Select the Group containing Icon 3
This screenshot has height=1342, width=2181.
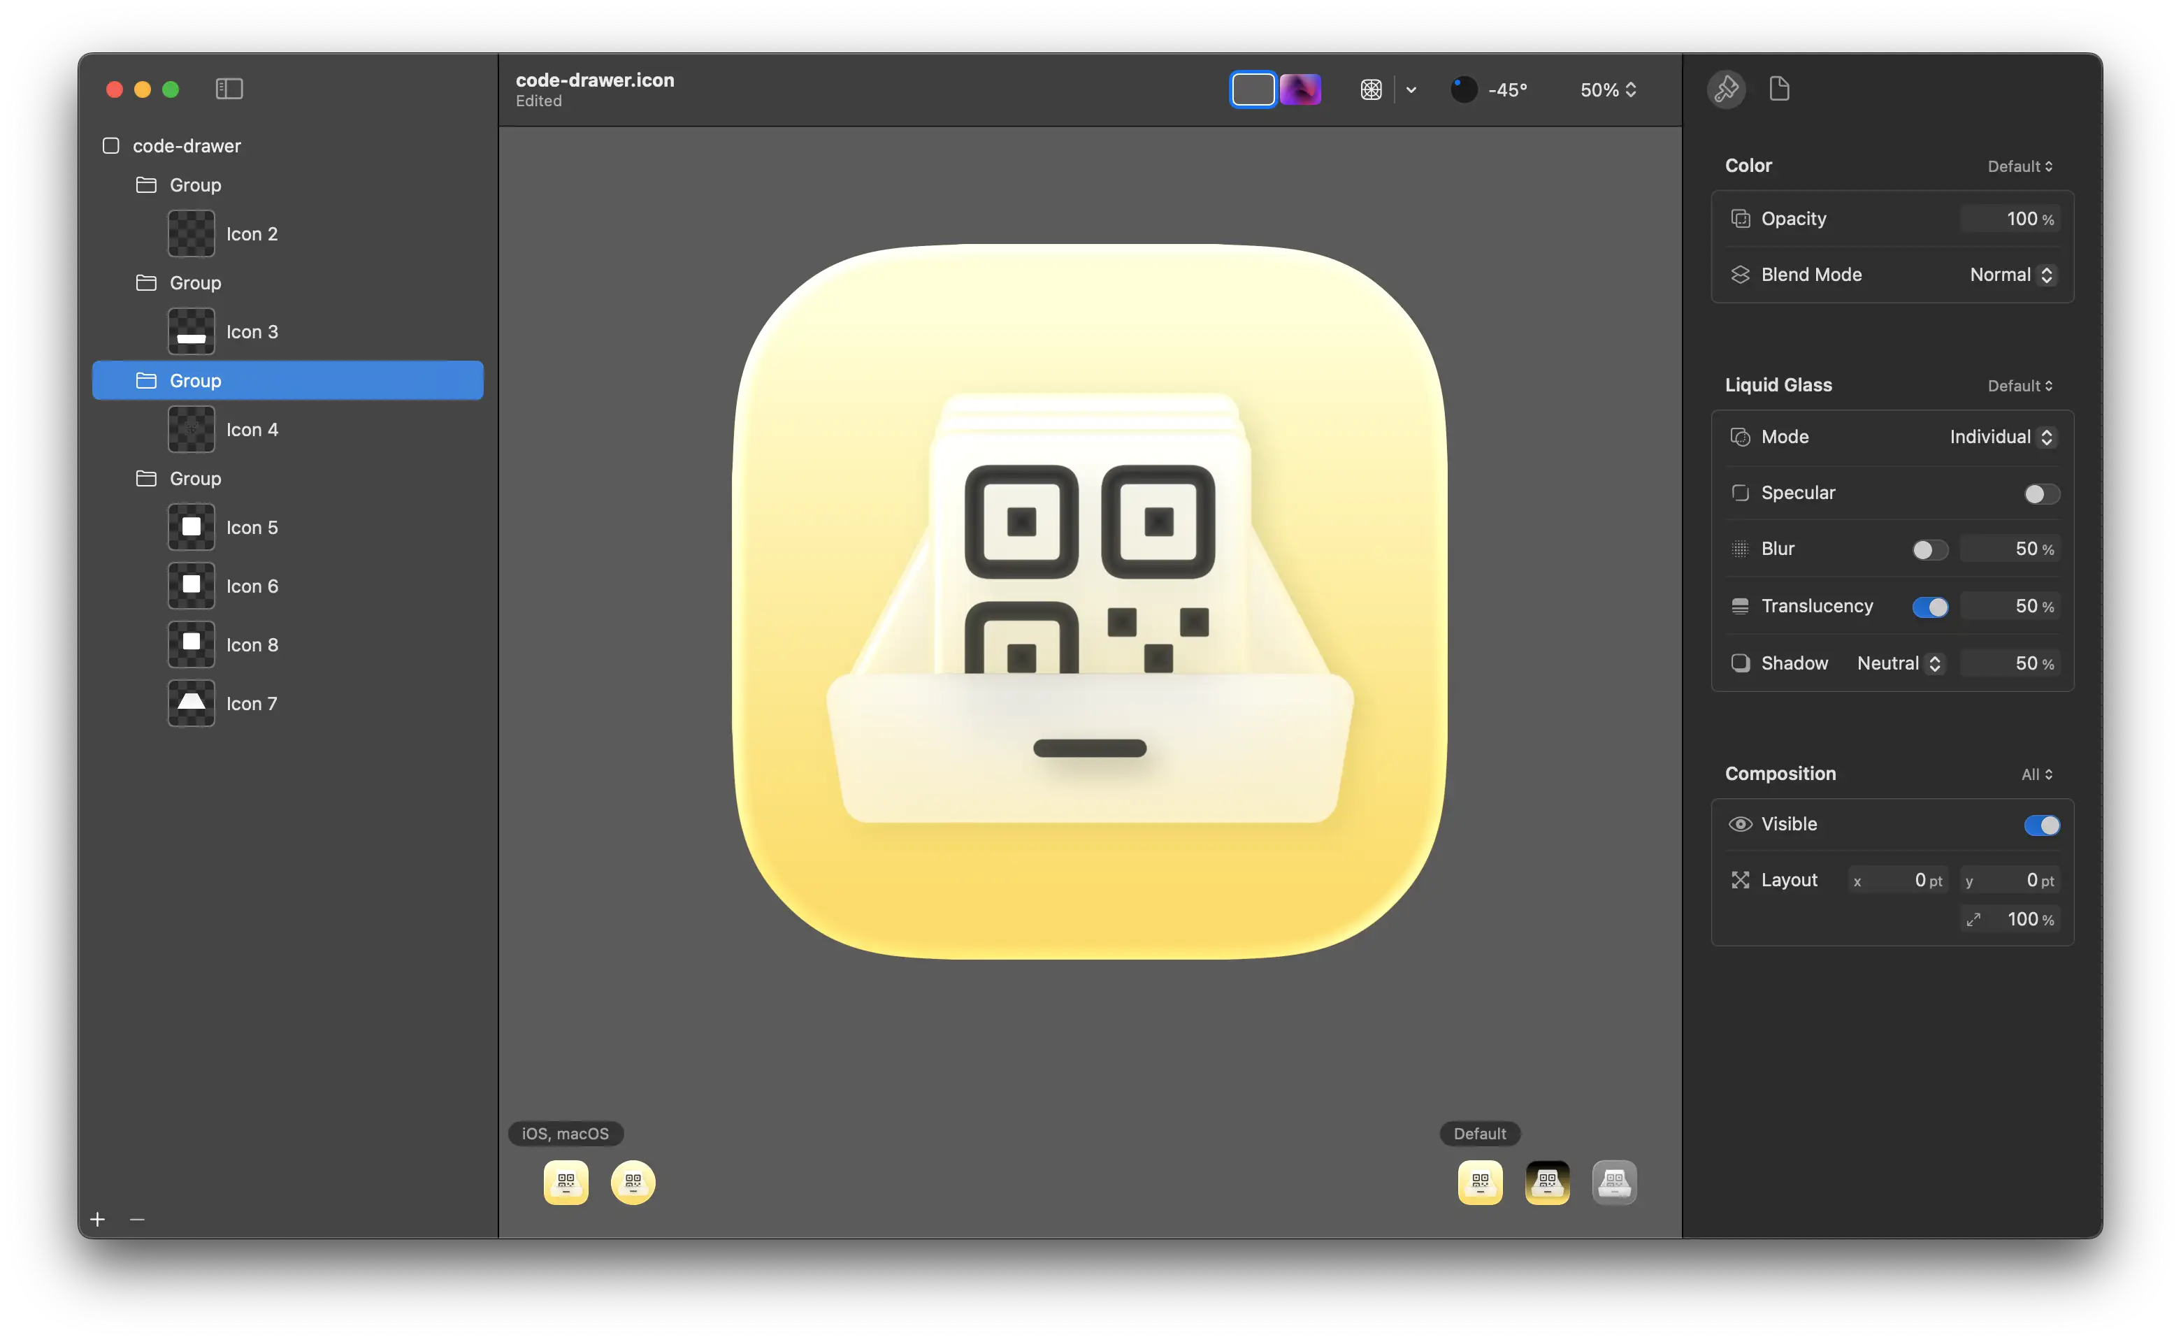287,282
